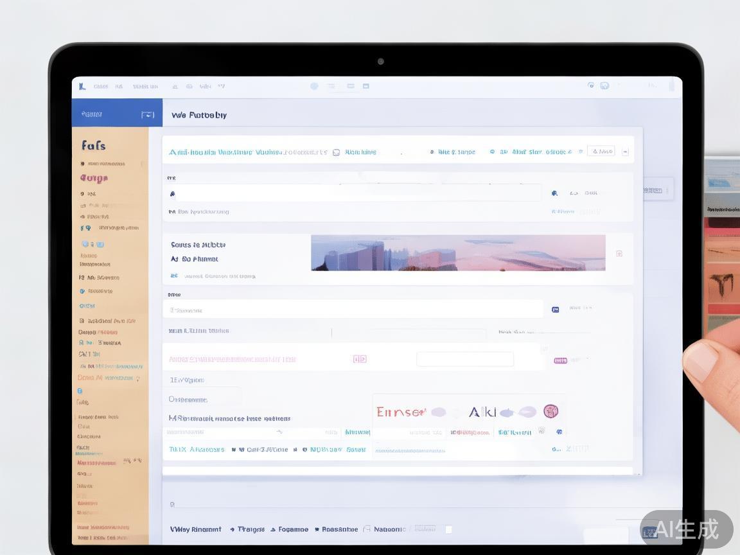The image size is (740, 555).
Task: Click the pink circular avatar icon beside Aki
Action: pos(551,411)
